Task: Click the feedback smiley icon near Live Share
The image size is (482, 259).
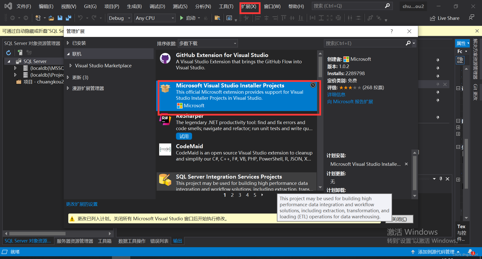Action: 471,18
